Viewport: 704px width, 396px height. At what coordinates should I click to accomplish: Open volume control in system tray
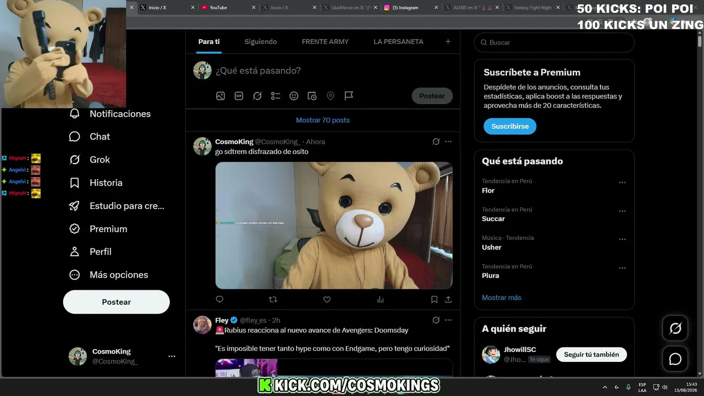click(664, 387)
